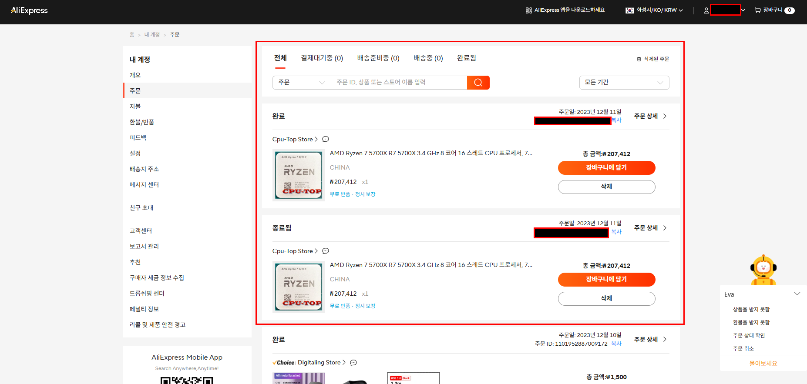Copy order ID of first 완료 order
This screenshot has width=807, height=384.
tap(616, 120)
